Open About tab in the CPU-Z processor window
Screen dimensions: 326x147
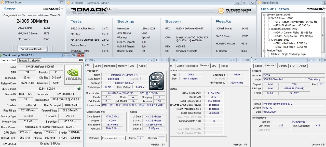142,66
